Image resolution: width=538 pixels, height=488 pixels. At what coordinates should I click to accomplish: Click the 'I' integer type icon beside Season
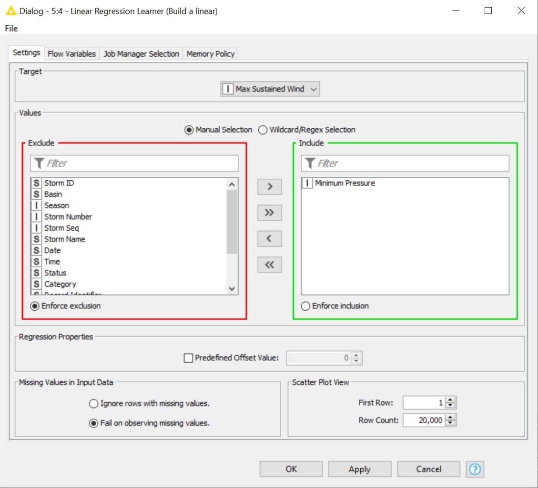[37, 205]
